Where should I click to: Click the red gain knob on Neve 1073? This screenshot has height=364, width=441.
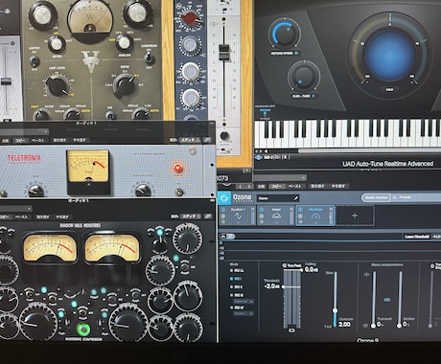190,19
